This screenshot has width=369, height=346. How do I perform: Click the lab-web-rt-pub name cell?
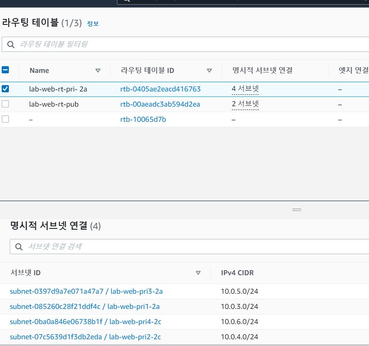pyautogui.click(x=54, y=104)
